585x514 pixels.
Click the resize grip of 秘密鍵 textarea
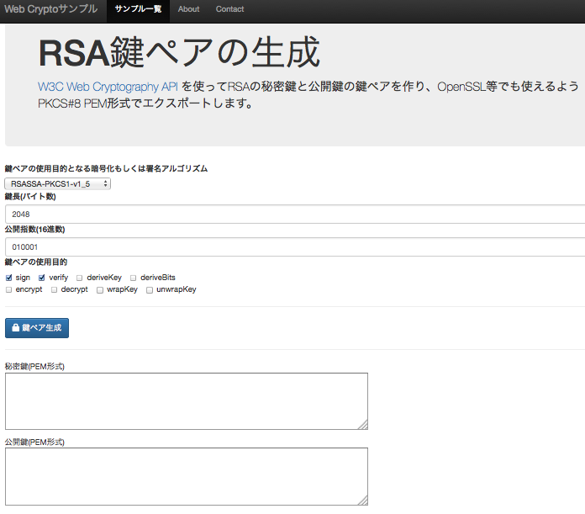pos(363,425)
